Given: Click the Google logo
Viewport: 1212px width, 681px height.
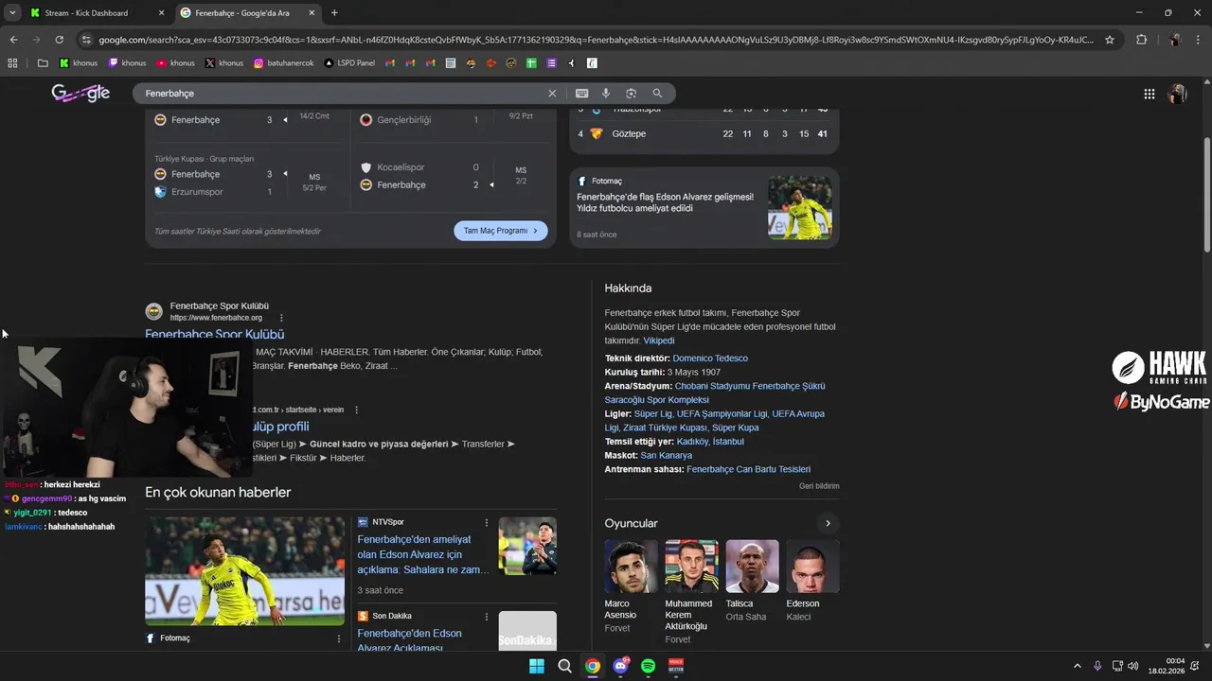Looking at the screenshot, I should [80, 93].
